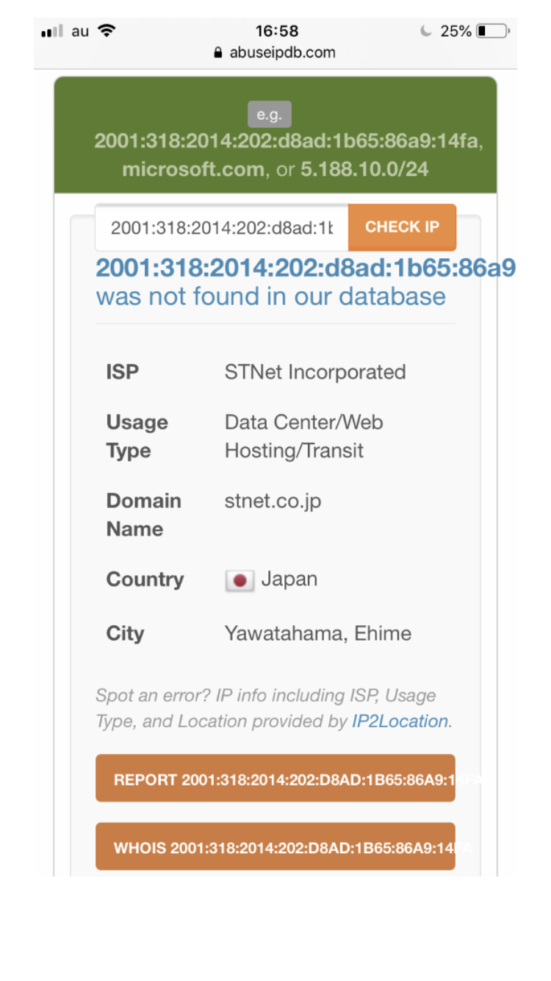551x981 pixels.
Task: Tap the Wi-Fi status icon
Action: (x=107, y=31)
